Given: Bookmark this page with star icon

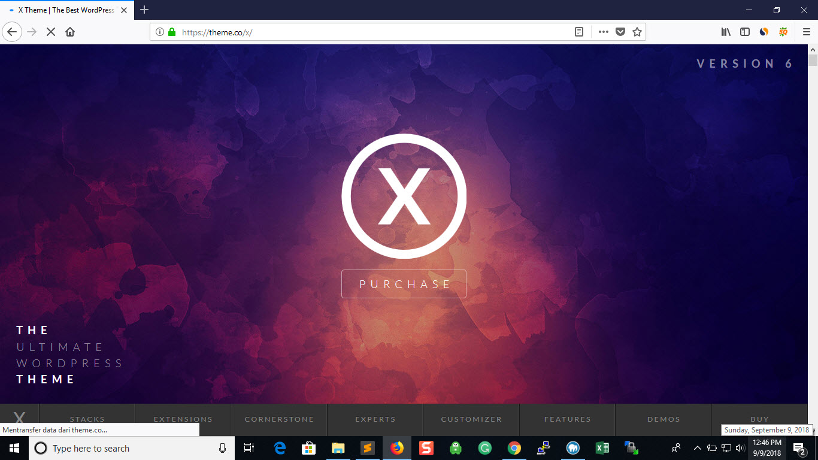Looking at the screenshot, I should (637, 32).
